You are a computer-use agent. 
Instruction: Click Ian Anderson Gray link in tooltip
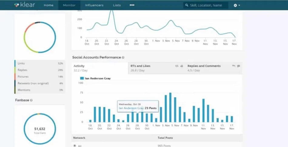pyautogui.click(x=131, y=108)
